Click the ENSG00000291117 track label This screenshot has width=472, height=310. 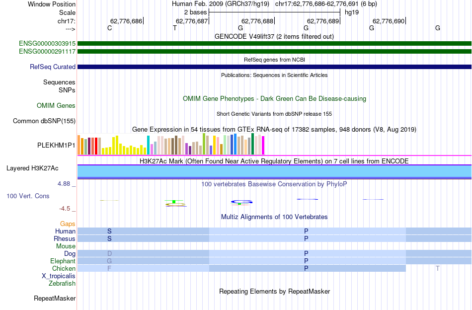point(47,52)
